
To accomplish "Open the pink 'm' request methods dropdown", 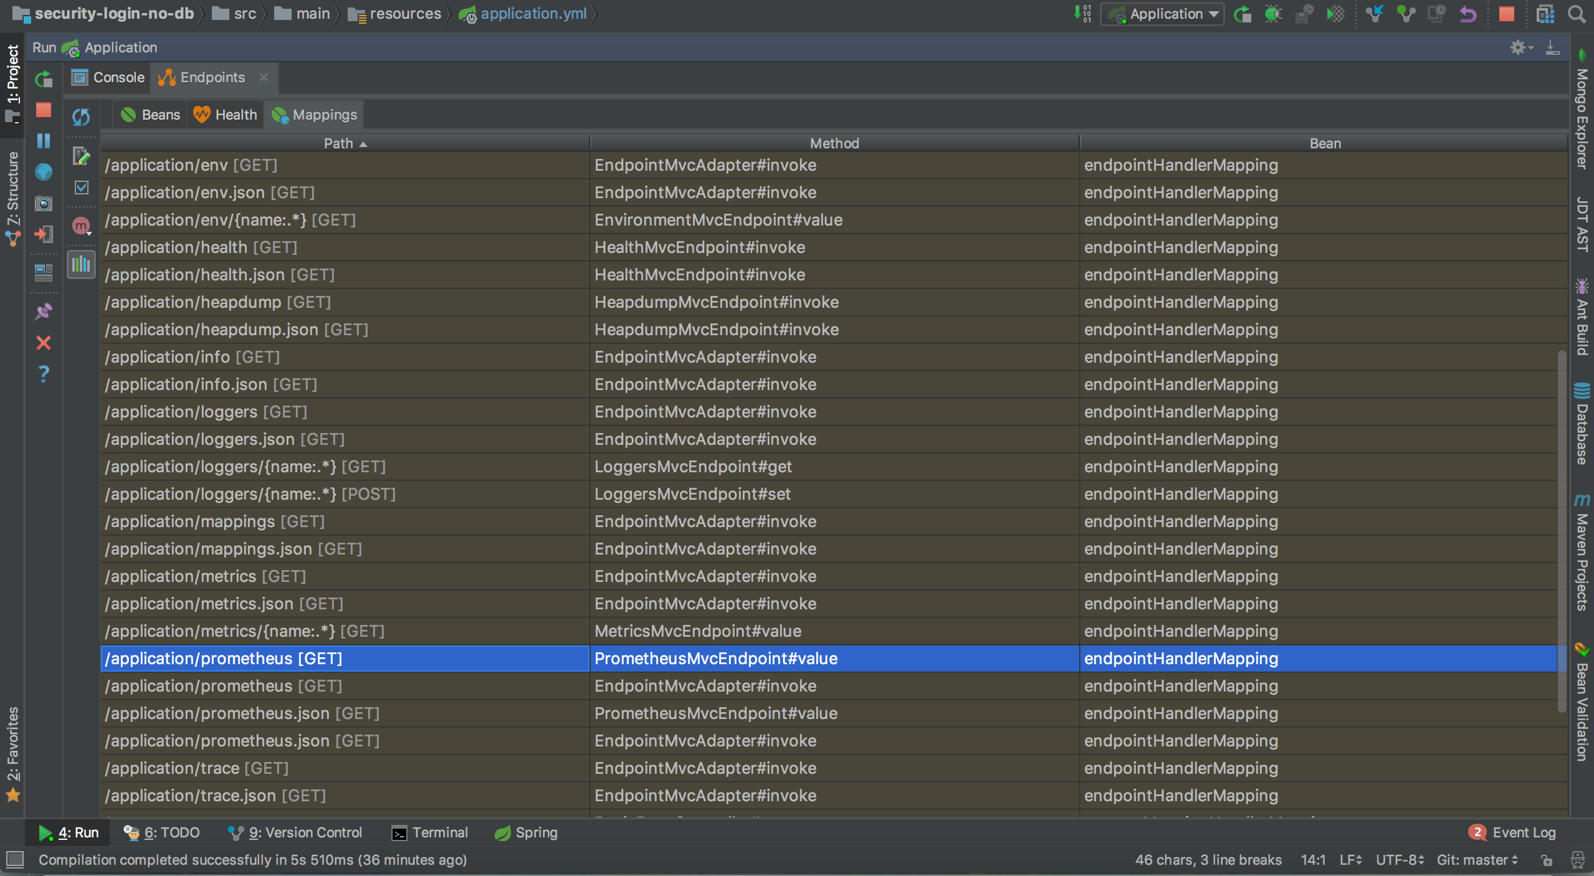I will [82, 226].
